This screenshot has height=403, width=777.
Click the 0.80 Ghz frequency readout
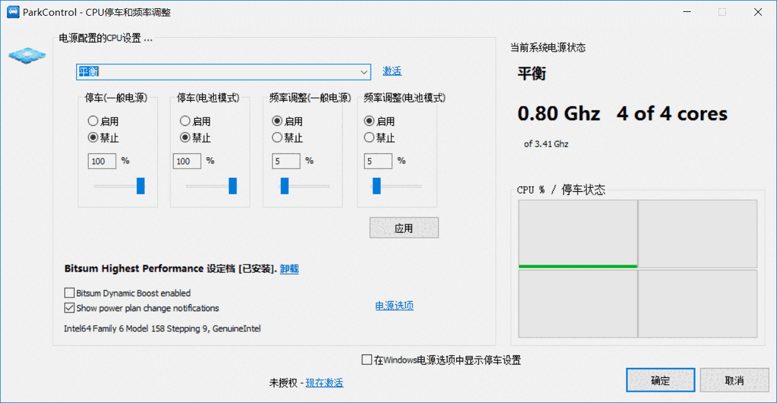[x=559, y=114]
